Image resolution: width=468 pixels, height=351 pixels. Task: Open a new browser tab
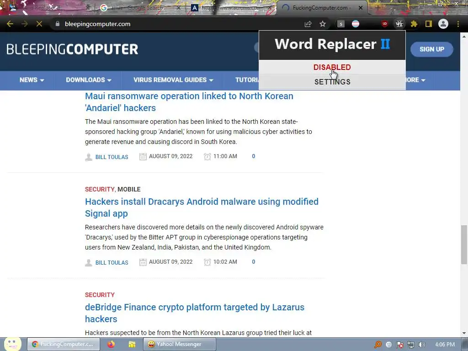tap(378, 8)
